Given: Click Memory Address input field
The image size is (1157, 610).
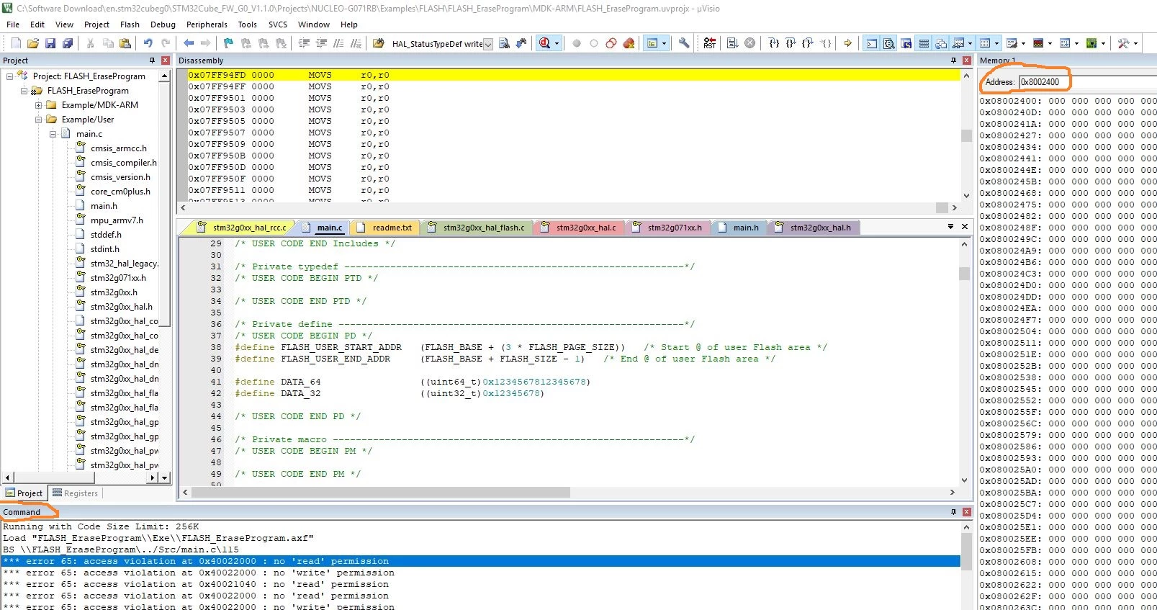Looking at the screenshot, I should pyautogui.click(x=1087, y=82).
